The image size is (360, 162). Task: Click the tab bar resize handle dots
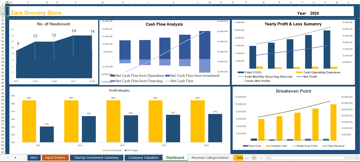tap(262, 158)
